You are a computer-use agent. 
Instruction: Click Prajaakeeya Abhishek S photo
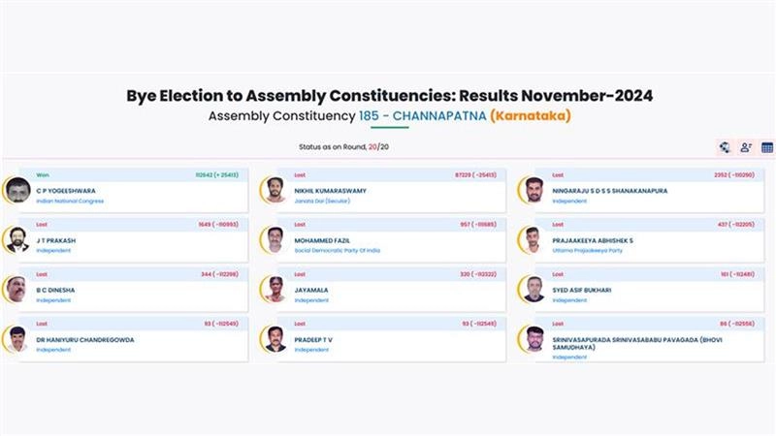[533, 239]
